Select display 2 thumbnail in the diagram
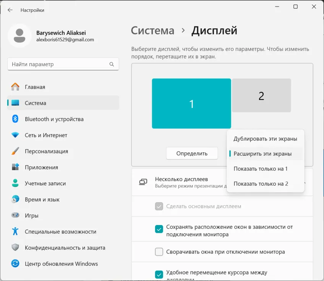 point(261,95)
